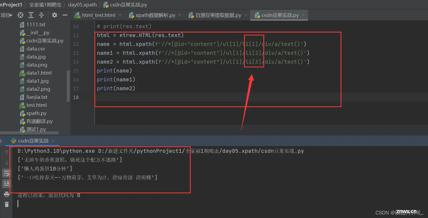Open the project view dropdown

6,15
